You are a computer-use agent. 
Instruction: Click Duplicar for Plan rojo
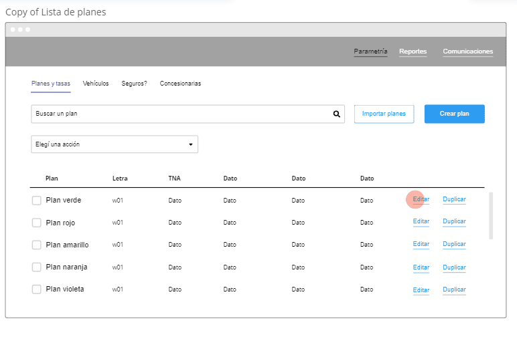[454, 221]
